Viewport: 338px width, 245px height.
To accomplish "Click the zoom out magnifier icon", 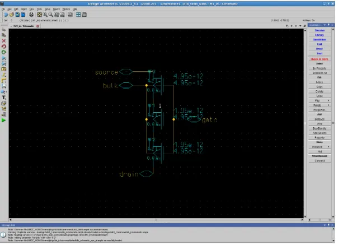I will click(x=51, y=15).
